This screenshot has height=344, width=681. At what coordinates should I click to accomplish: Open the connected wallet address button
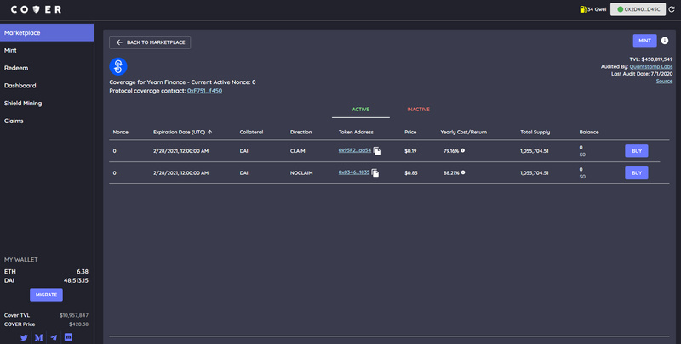[638, 9]
